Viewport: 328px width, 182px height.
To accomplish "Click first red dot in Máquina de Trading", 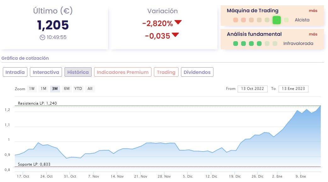I will tap(235, 20).
